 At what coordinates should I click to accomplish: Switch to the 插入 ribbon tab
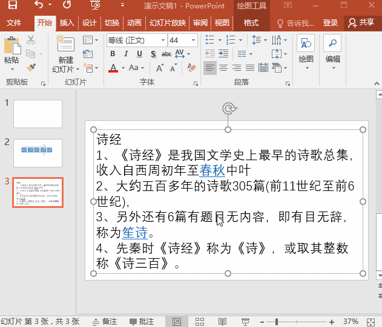coord(67,23)
